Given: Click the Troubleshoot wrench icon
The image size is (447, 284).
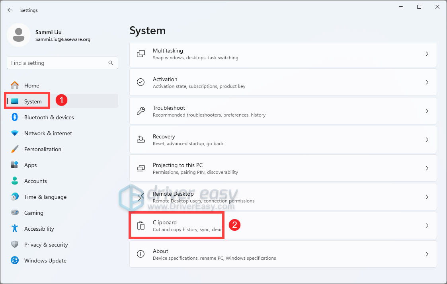Looking at the screenshot, I should coord(141,111).
